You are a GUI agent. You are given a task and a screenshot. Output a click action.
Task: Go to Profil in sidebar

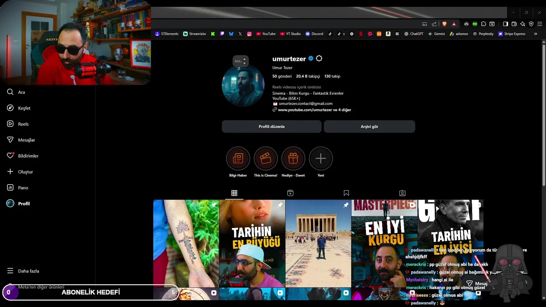[x=18, y=203]
